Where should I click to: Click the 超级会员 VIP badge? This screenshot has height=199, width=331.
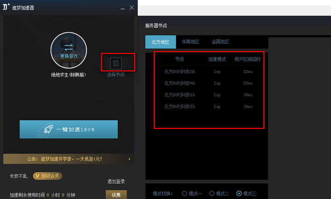(x=47, y=176)
